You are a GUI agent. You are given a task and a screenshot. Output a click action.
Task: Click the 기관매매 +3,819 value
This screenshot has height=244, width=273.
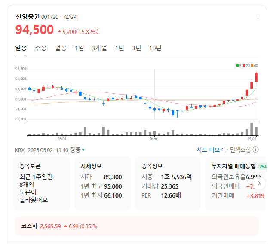pos(255,196)
